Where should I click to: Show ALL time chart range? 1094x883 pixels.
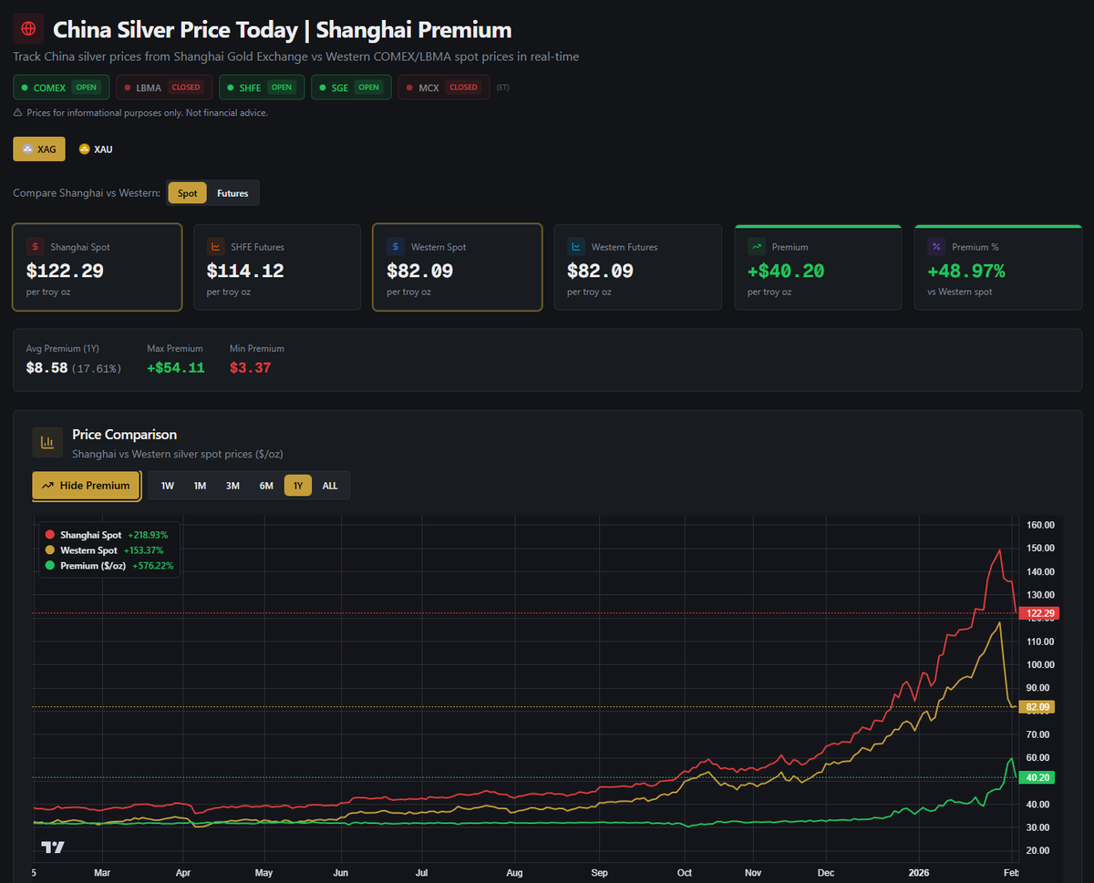tap(330, 486)
